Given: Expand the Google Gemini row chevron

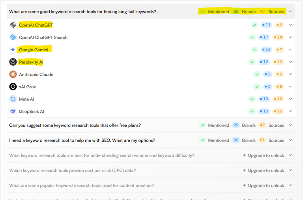Looking at the screenshot, I should [290, 50].
